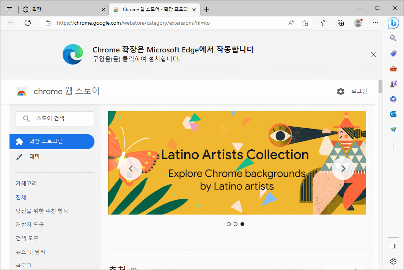This screenshot has height=270, width=404.
Task: Open the tab actions menu icon
Action: tap(9, 9)
